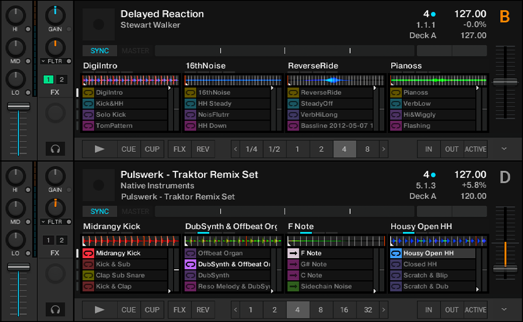Click Deck B tempo fader handle
Screen dimensions: 523x322
pos(505,81)
